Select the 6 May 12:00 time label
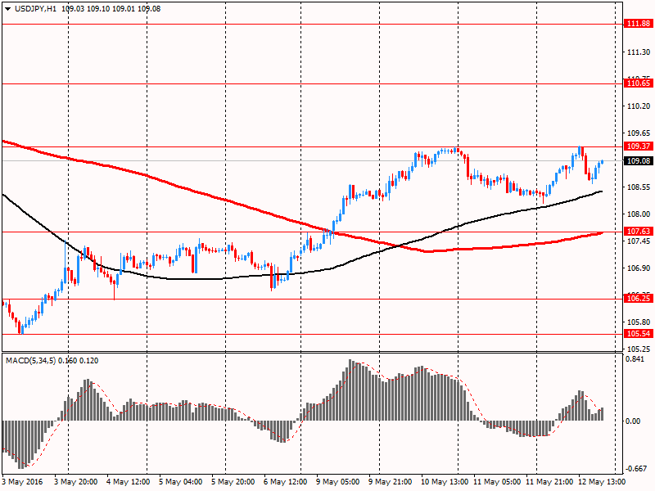Viewport: 655px width, 491px height. [285, 482]
